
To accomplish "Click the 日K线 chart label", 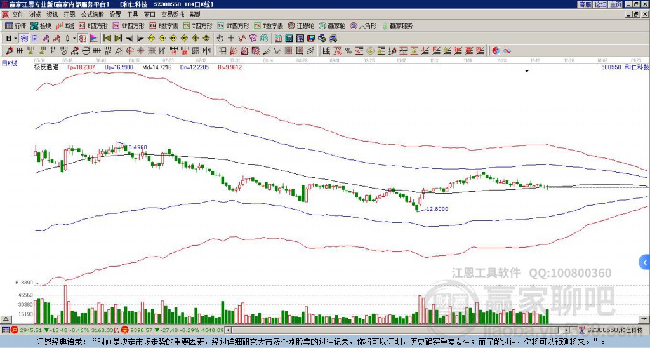I will point(10,64).
